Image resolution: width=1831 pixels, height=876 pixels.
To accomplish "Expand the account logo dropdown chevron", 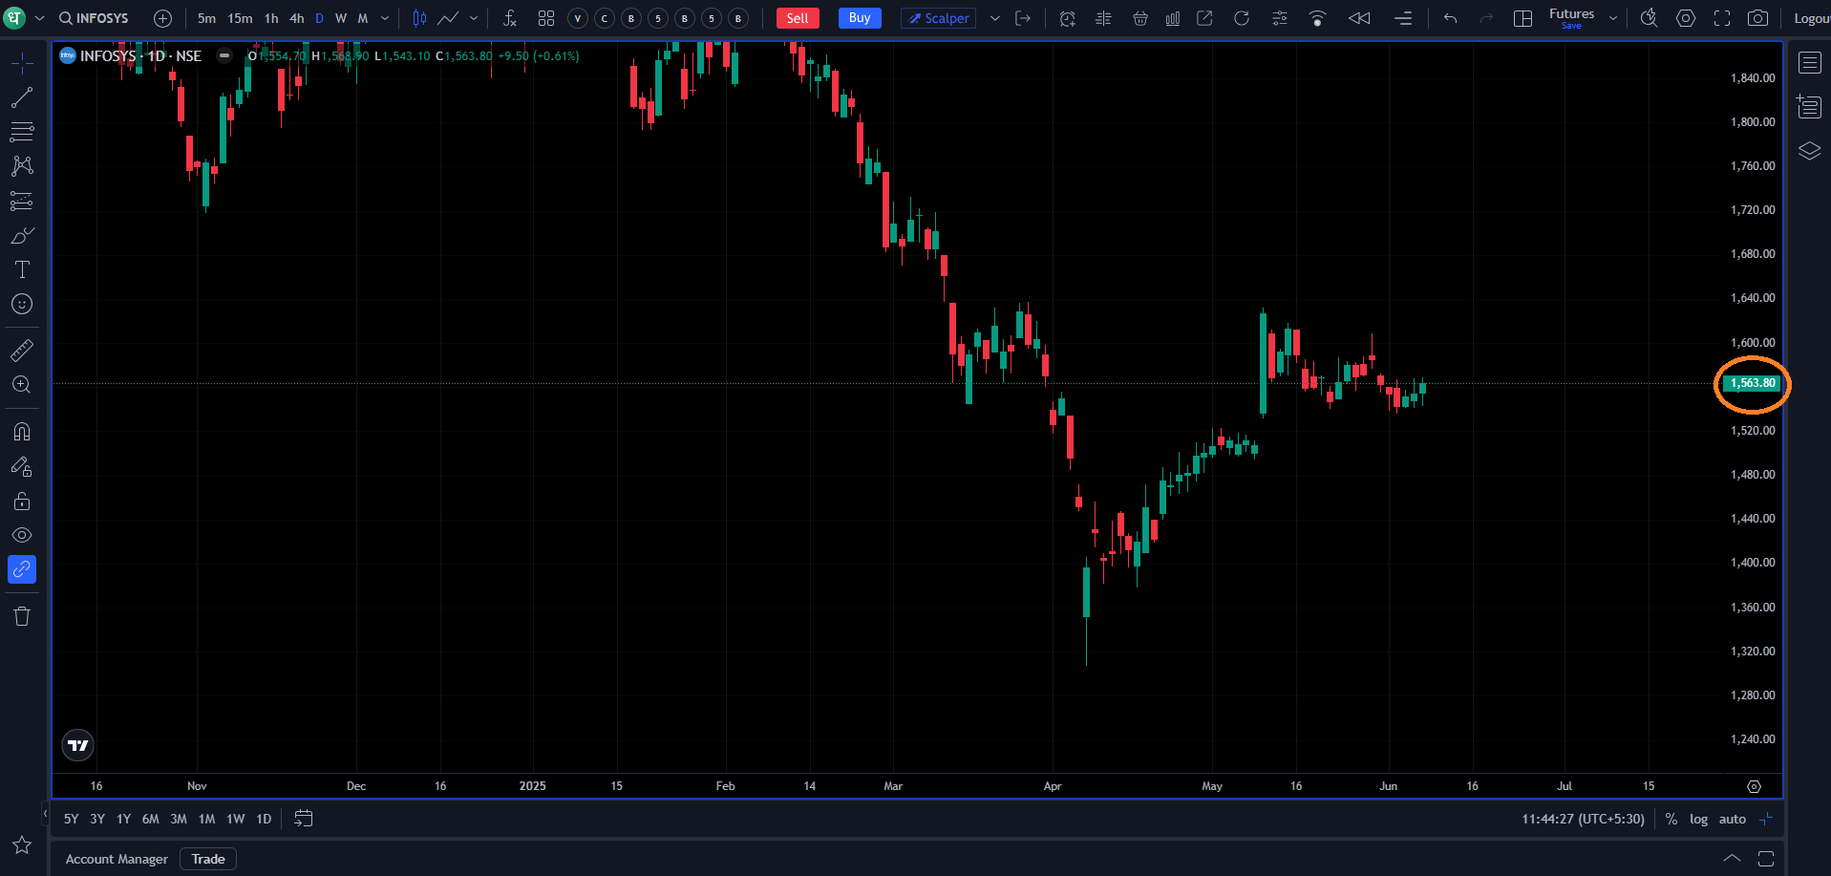I will pyautogui.click(x=40, y=18).
